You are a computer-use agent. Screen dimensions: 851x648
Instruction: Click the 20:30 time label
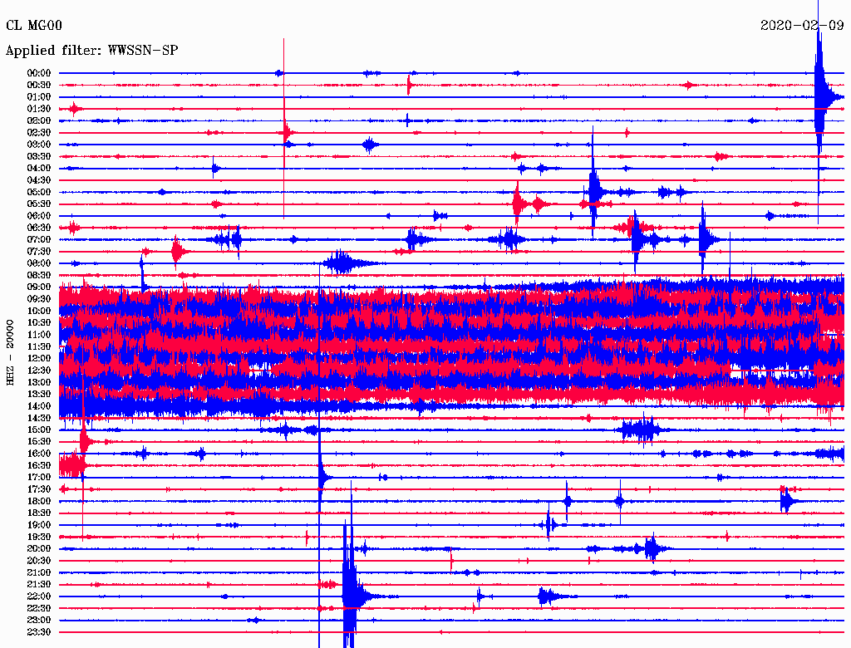(39, 561)
